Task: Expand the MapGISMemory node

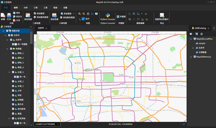Action: click(191, 57)
